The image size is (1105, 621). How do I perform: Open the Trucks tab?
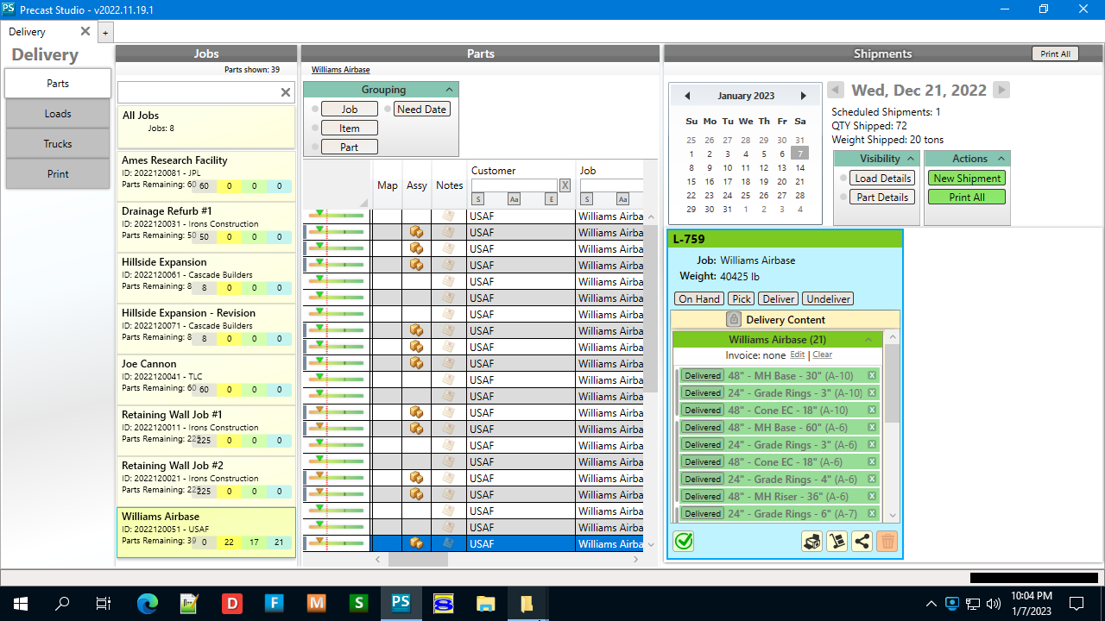point(58,144)
